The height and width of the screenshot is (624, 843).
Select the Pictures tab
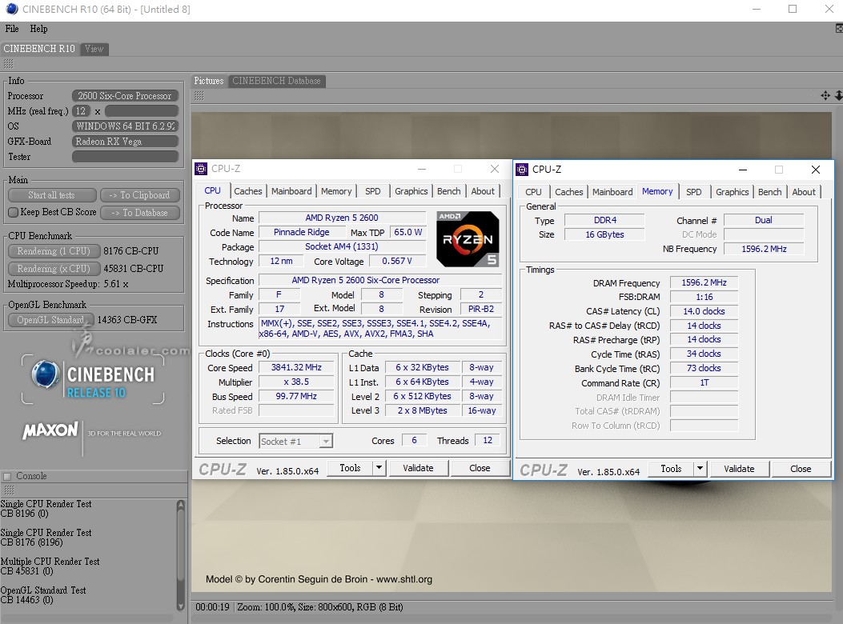pos(209,81)
